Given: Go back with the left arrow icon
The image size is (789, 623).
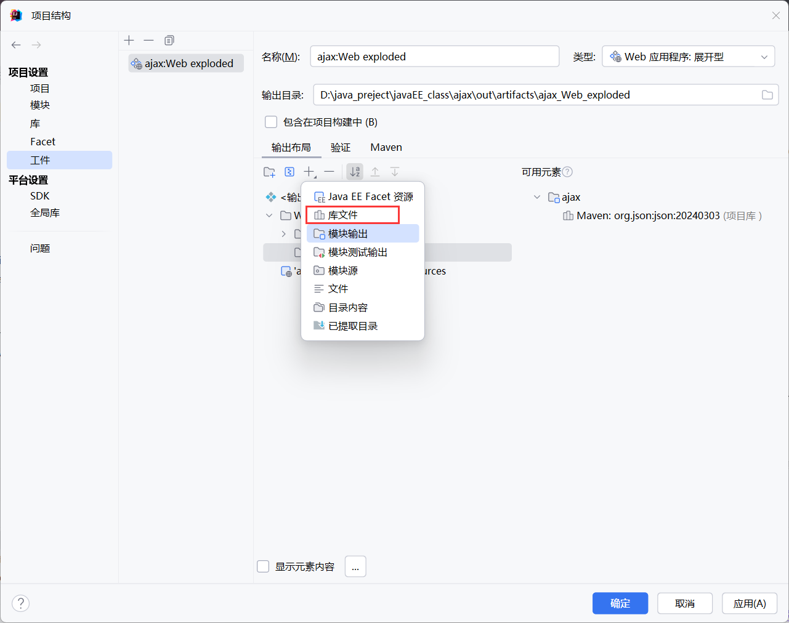Looking at the screenshot, I should 16,45.
